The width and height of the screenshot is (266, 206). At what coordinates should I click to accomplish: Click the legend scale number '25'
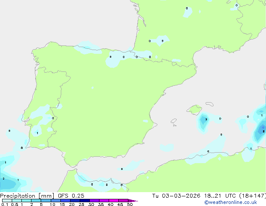tap(81, 204)
